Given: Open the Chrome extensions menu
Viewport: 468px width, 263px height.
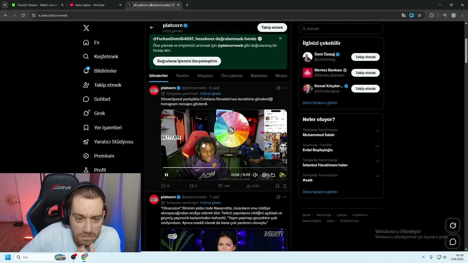Looking at the screenshot, I should click(x=432, y=15).
